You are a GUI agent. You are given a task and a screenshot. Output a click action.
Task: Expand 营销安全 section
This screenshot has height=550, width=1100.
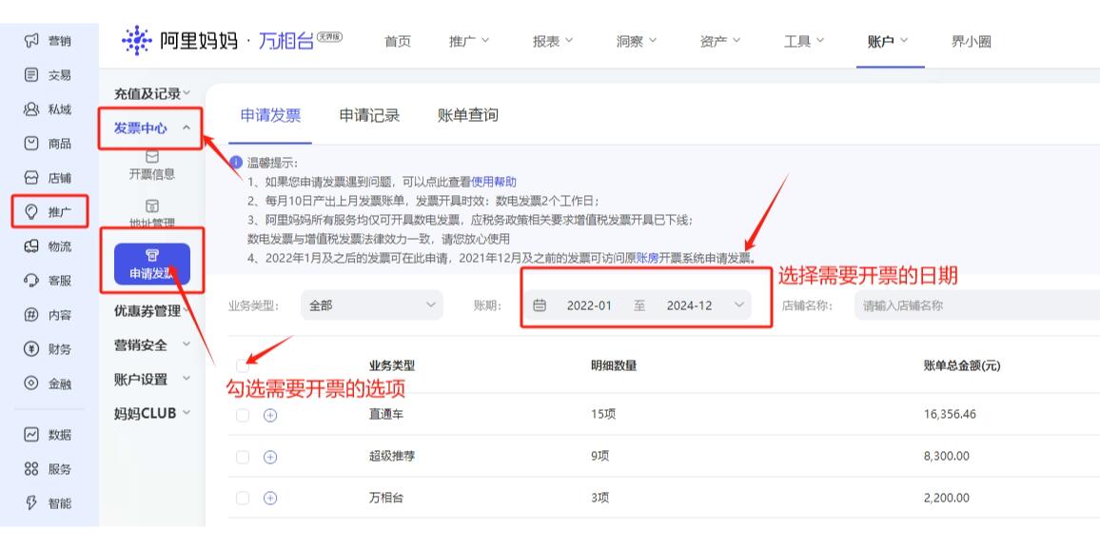click(x=151, y=345)
